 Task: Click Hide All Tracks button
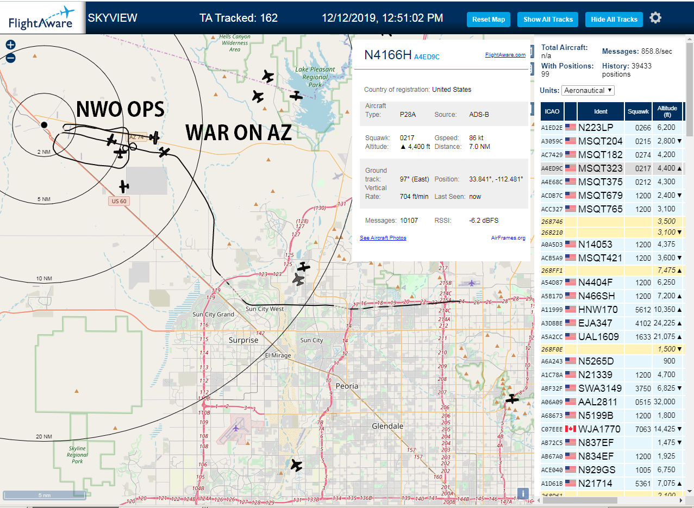614,20
